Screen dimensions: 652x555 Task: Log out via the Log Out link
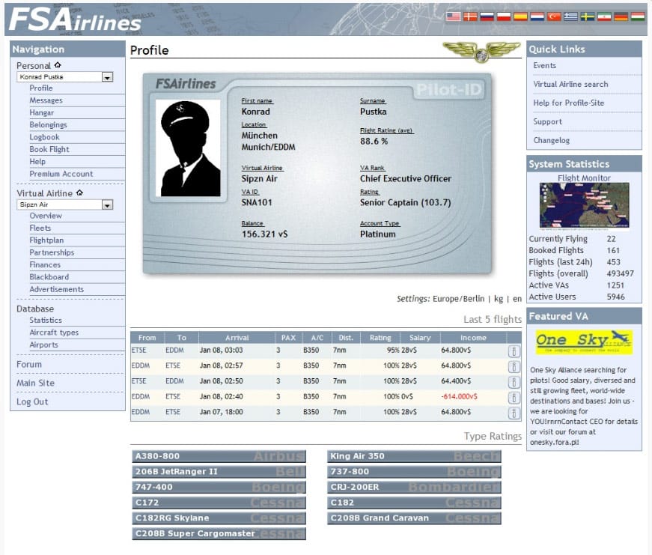point(32,401)
